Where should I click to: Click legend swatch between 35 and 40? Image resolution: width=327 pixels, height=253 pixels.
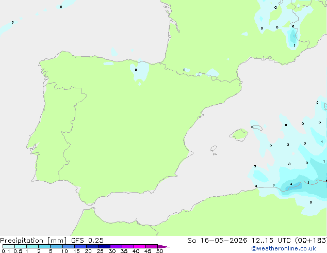click(127, 246)
